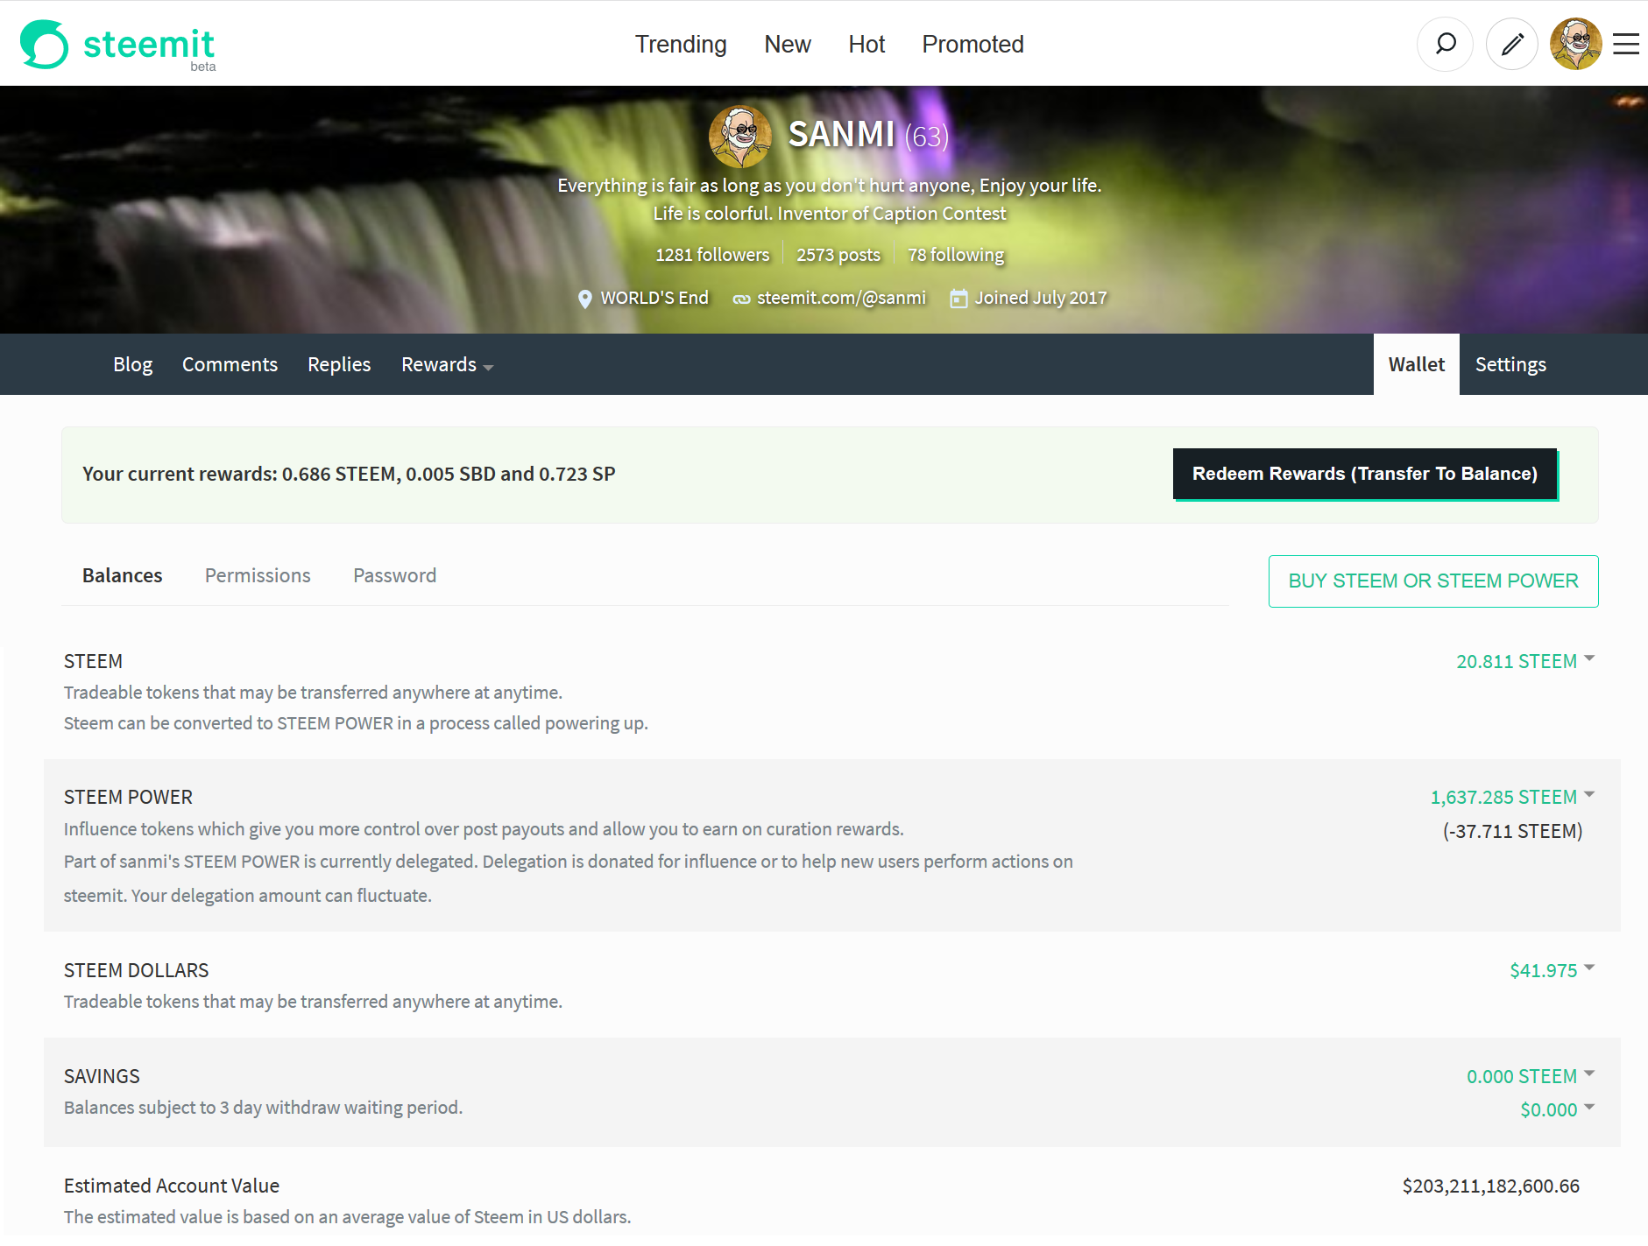The image size is (1648, 1246).
Task: Go to New posts
Action: pos(788,44)
